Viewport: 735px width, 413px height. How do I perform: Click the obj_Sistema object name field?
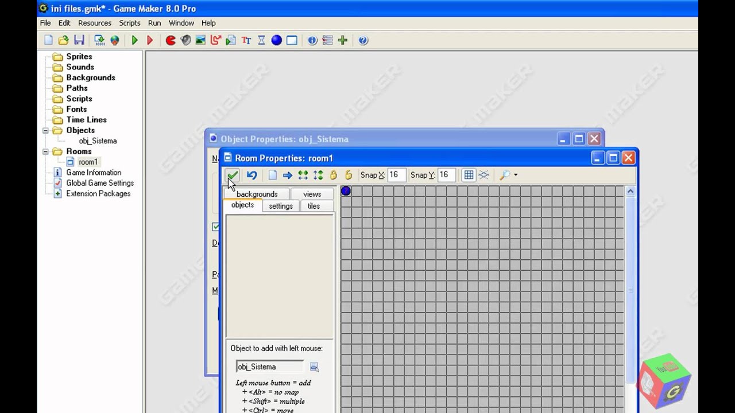tap(270, 367)
